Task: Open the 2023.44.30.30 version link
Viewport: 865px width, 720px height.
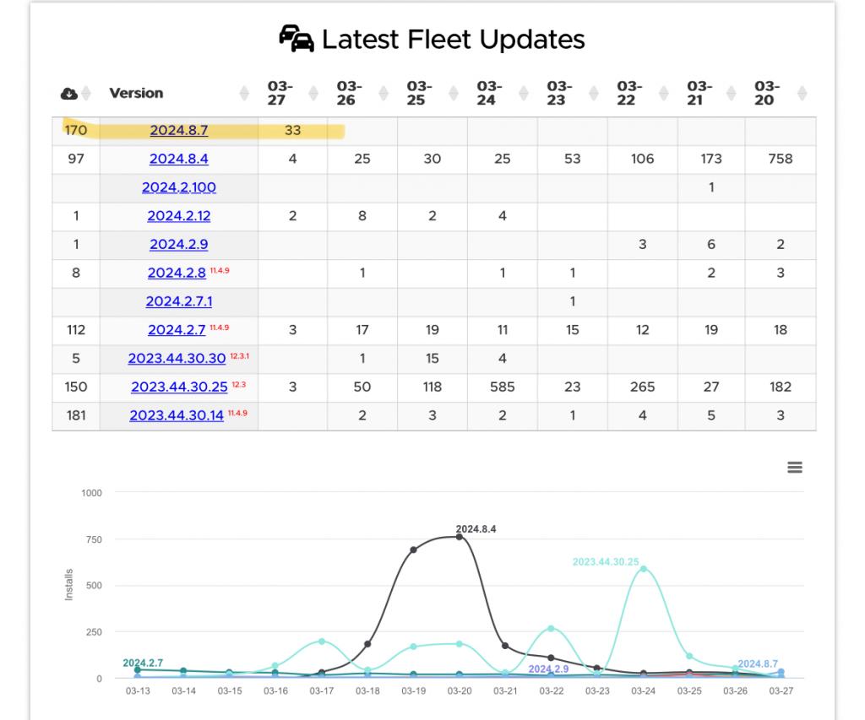Action: (177, 359)
